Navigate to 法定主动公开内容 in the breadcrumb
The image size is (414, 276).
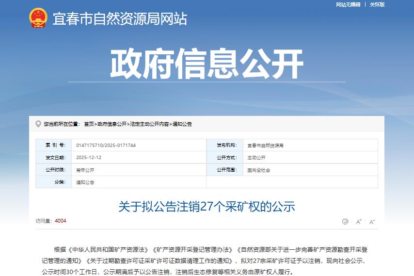(x=149, y=124)
